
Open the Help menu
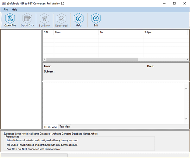pyautogui.click(x=15, y=10)
